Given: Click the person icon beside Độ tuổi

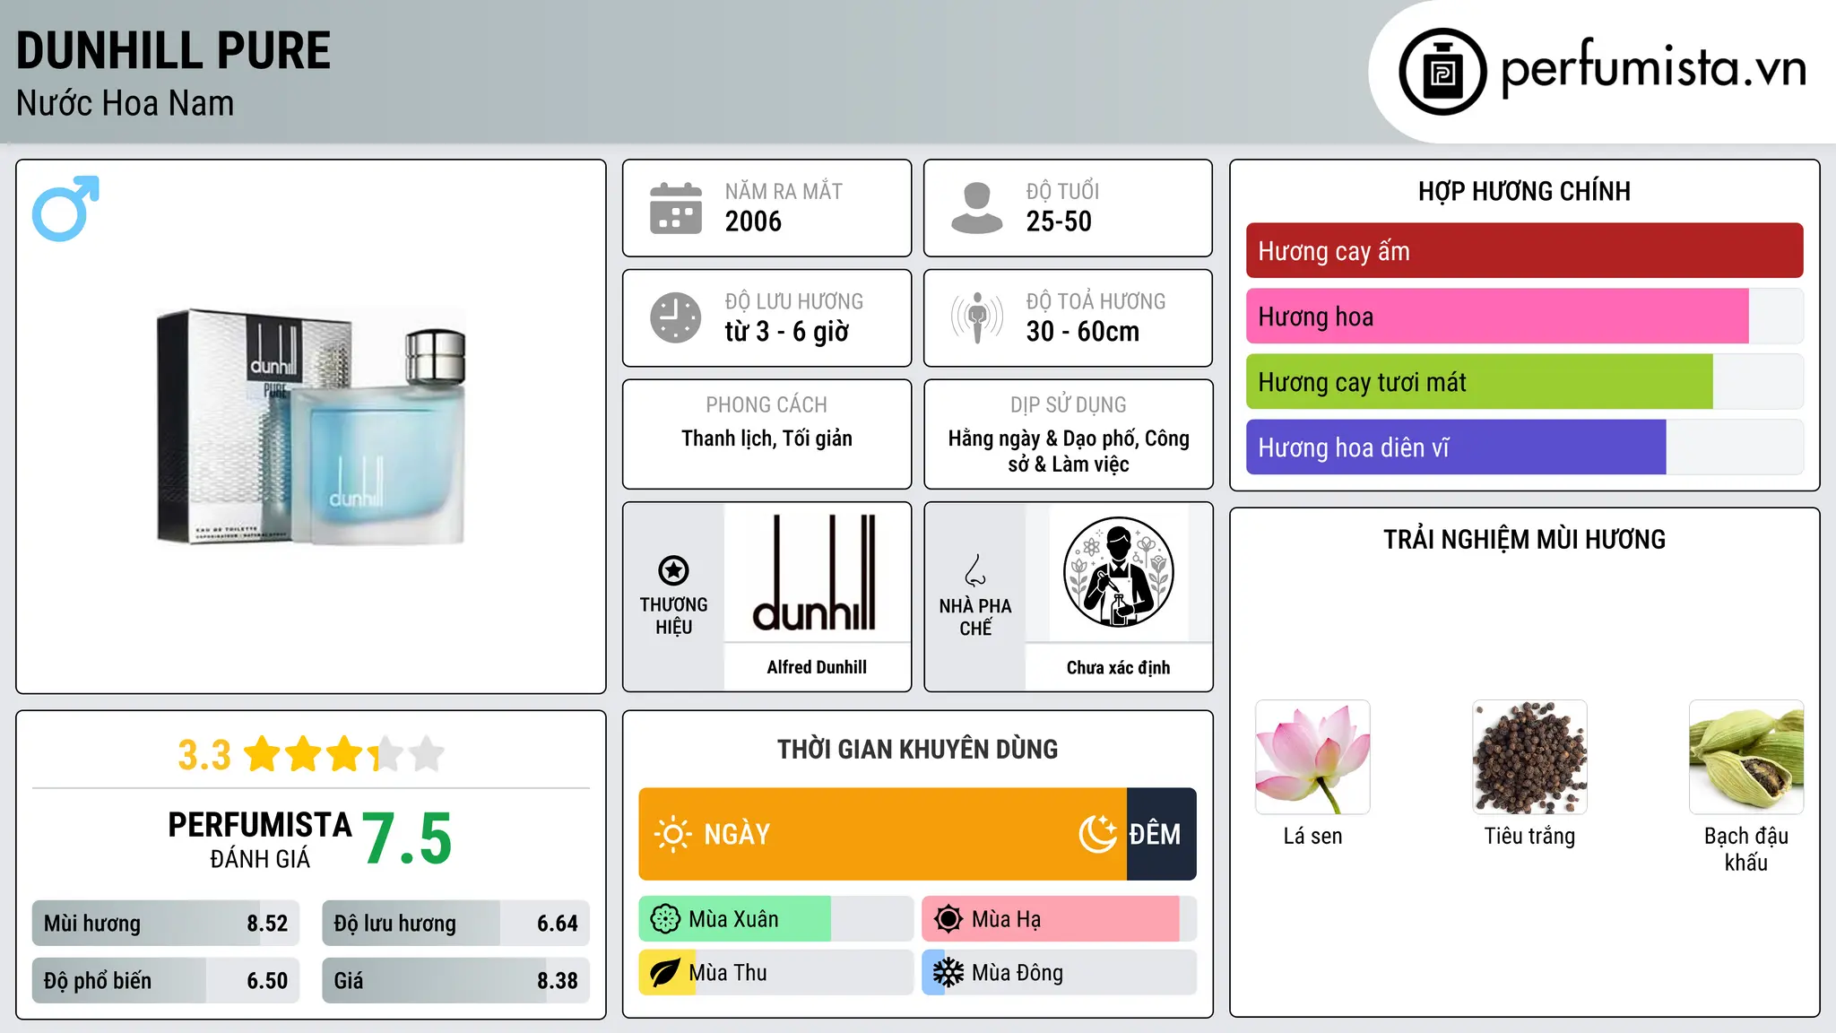Looking at the screenshot, I should click(x=976, y=208).
